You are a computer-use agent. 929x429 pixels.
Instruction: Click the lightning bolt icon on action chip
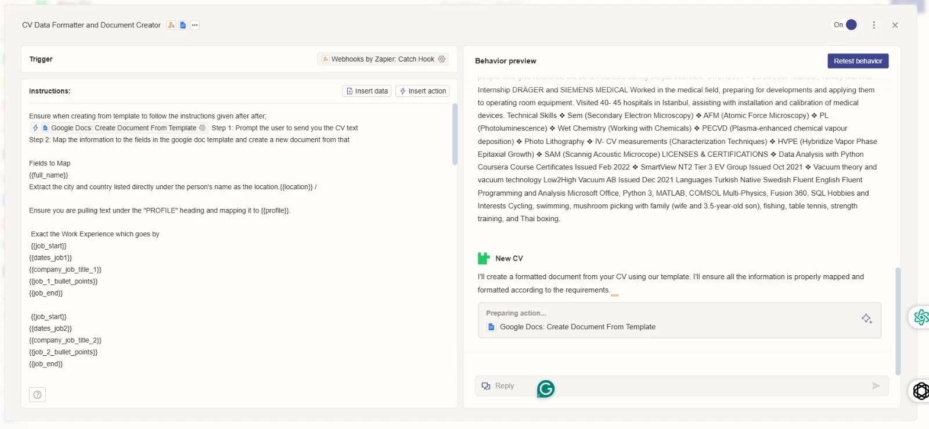pos(35,128)
